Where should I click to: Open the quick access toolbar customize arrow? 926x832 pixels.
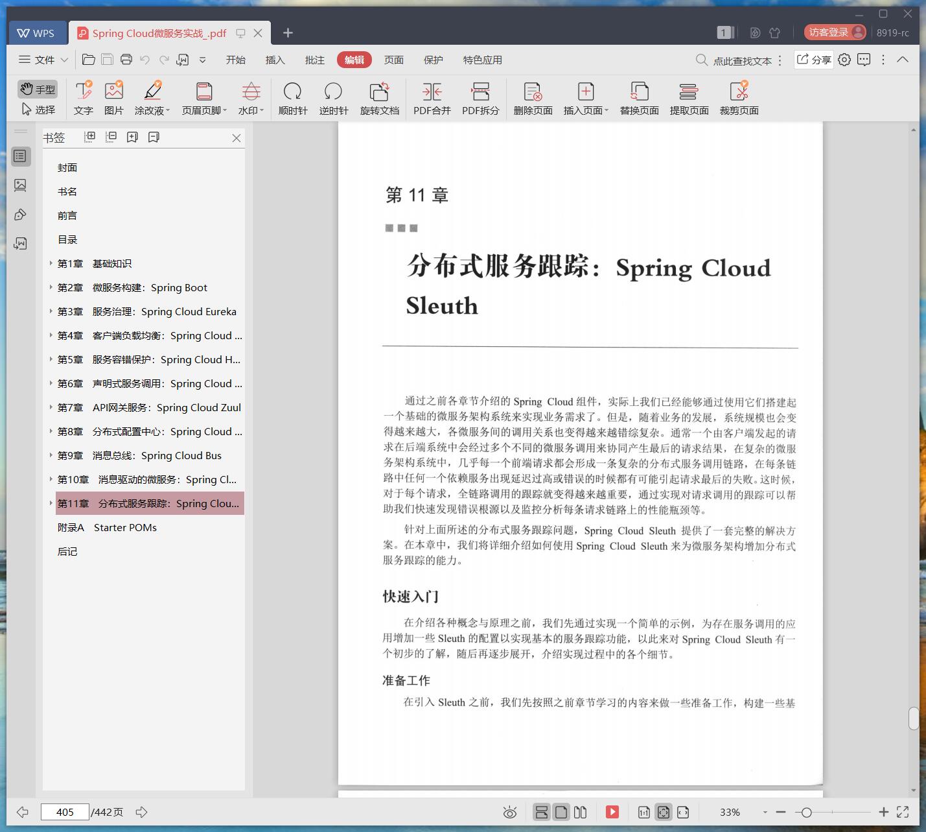point(202,60)
